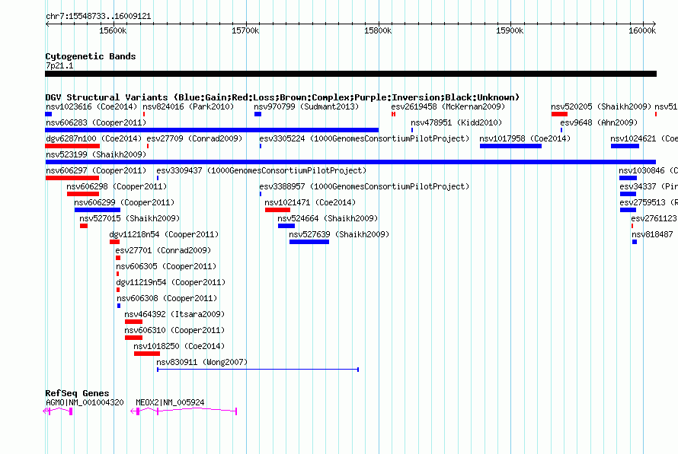This screenshot has width=678, height=454.
Task: Click the esv2759513 variant label
Action: [648, 202]
